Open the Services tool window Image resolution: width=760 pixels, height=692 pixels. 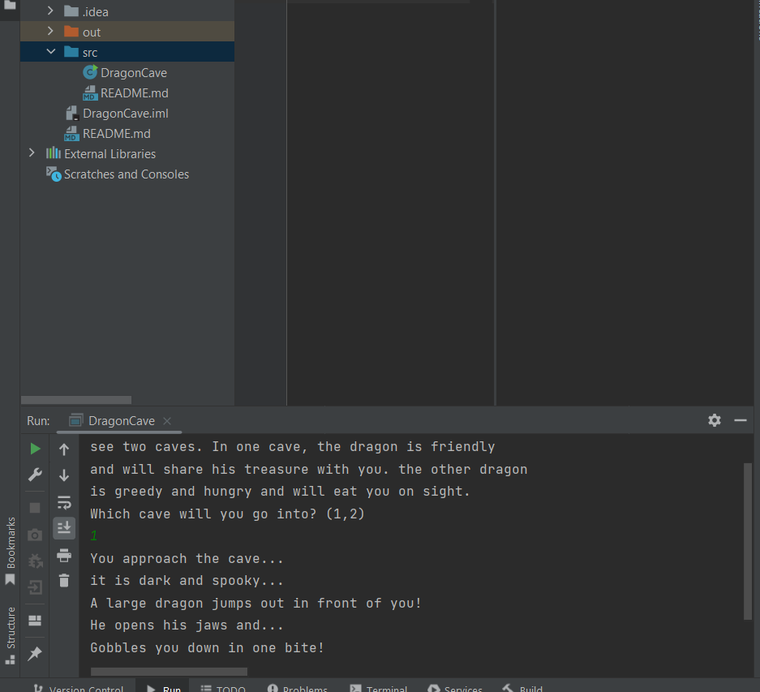pyautogui.click(x=456, y=688)
